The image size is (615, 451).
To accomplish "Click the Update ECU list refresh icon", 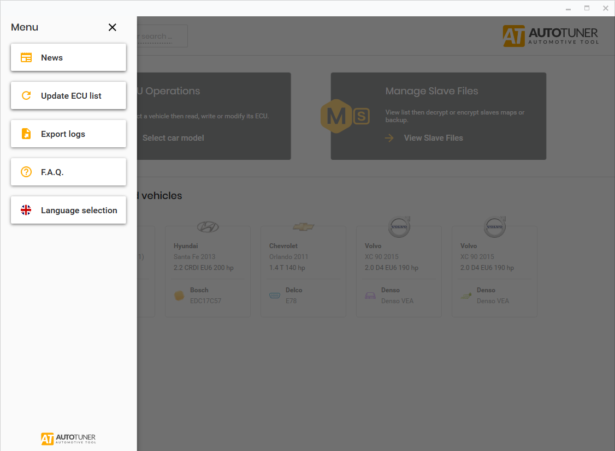I will point(26,95).
